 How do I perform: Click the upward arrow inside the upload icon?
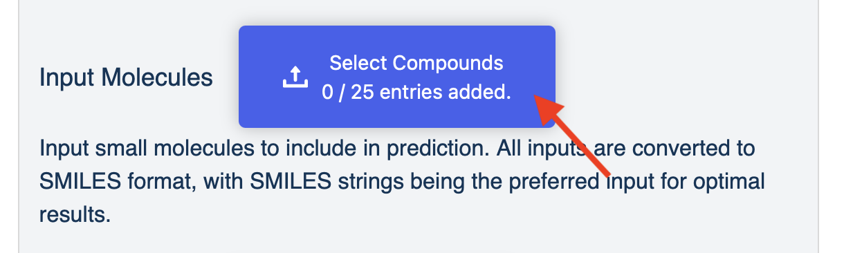(294, 73)
